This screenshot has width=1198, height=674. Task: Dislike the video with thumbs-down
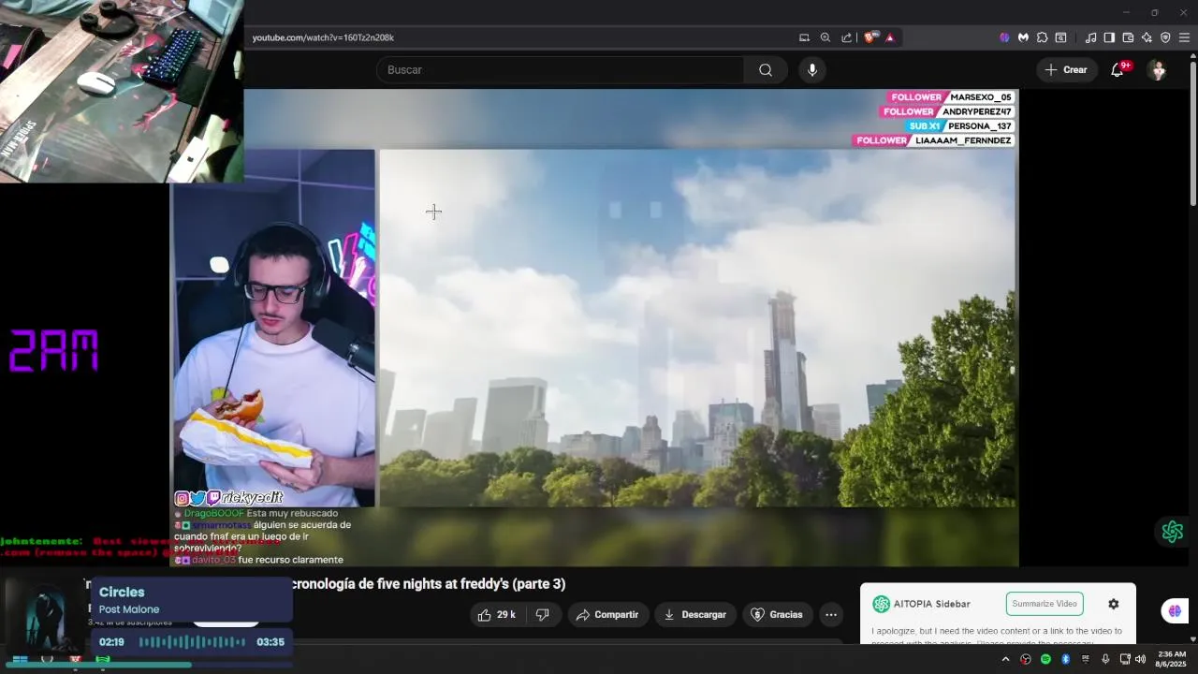click(543, 615)
